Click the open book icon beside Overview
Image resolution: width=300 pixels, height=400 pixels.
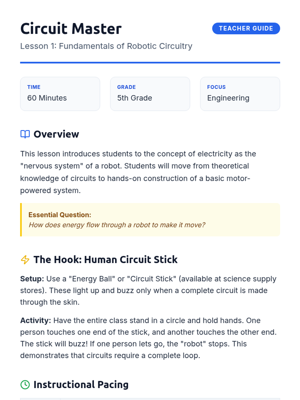[25, 134]
